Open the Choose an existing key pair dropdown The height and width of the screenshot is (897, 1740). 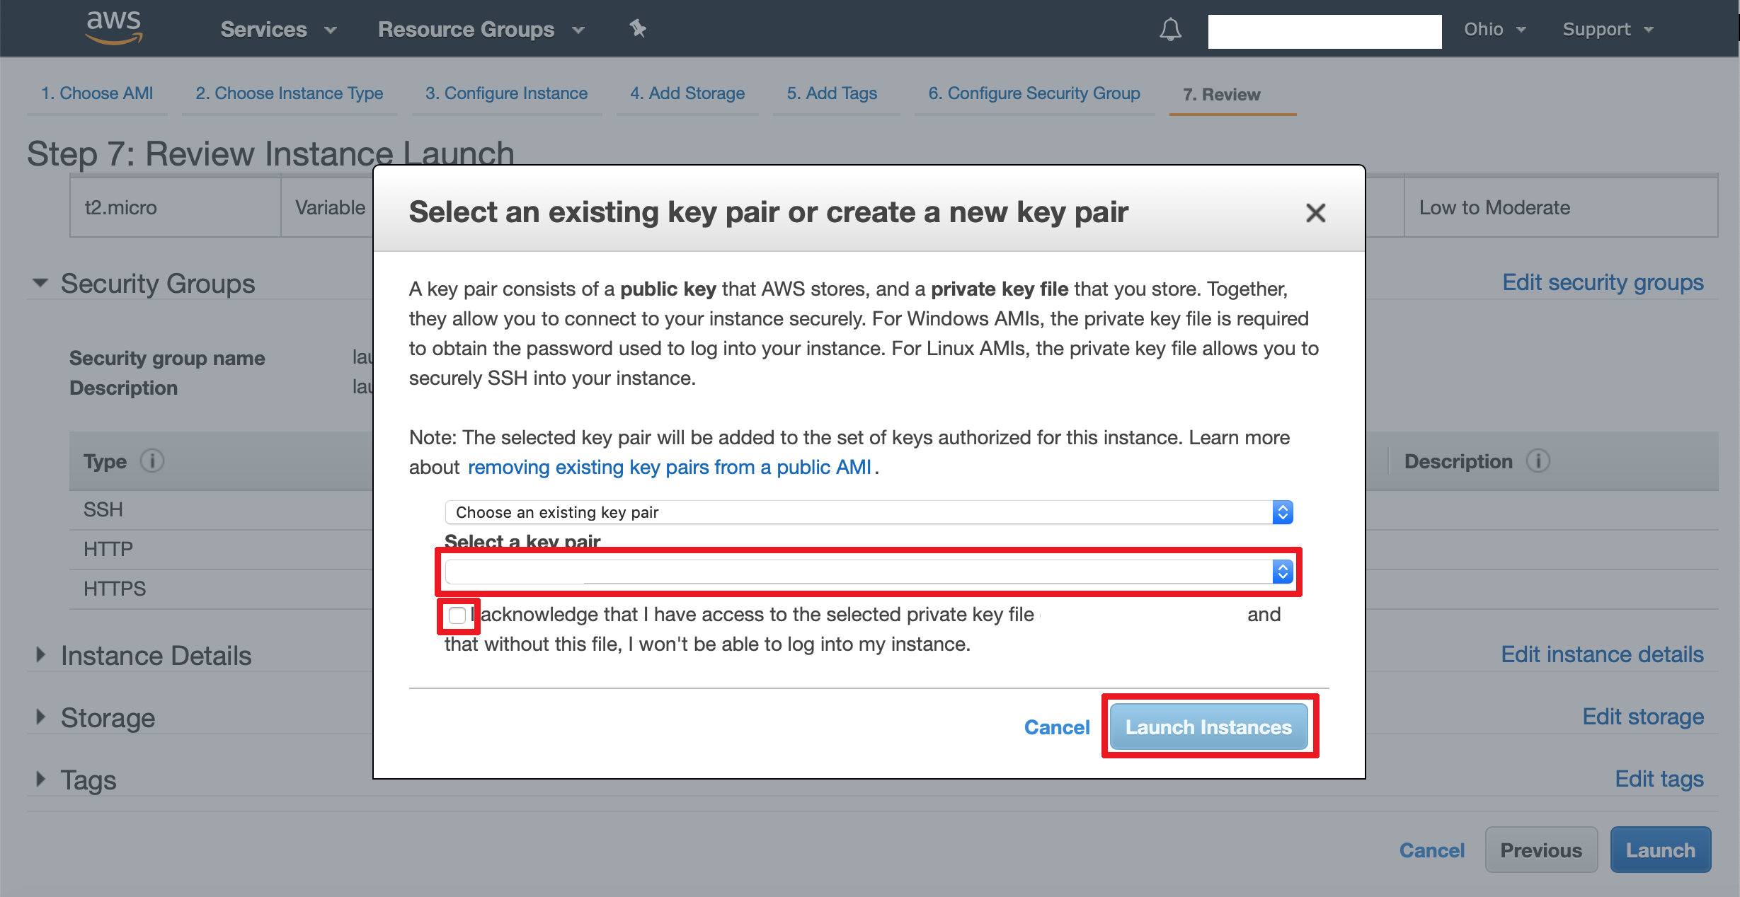(x=868, y=512)
